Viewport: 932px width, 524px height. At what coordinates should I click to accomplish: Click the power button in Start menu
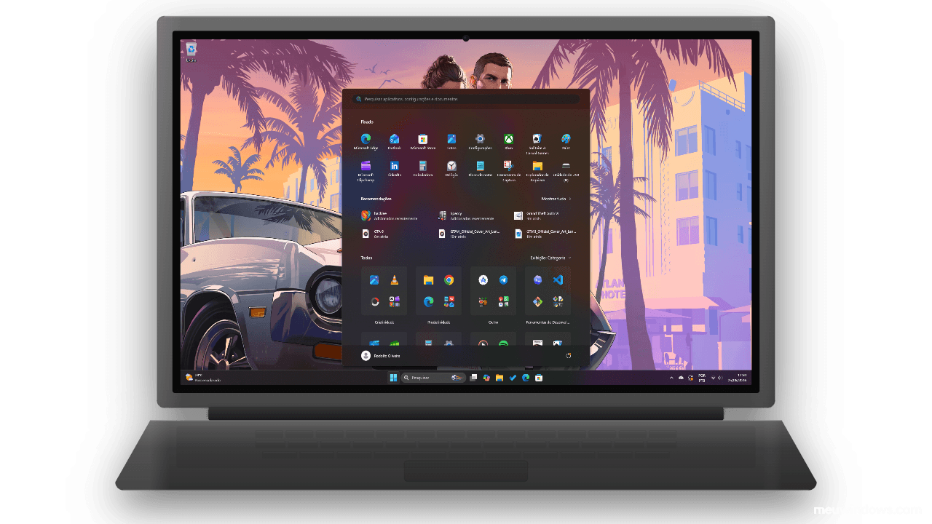click(567, 355)
